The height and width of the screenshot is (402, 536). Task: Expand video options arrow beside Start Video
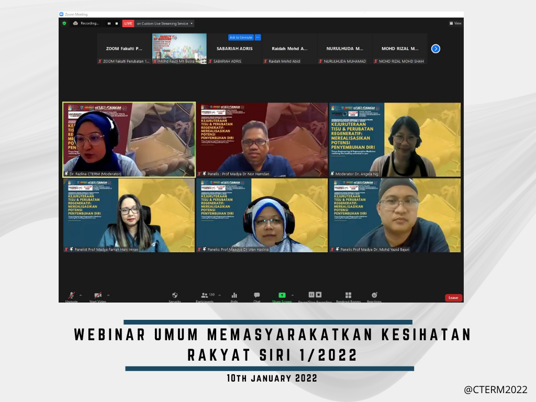tap(108, 295)
